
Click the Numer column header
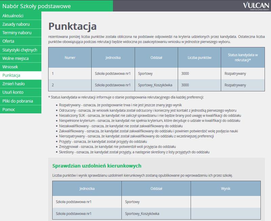point(70,58)
